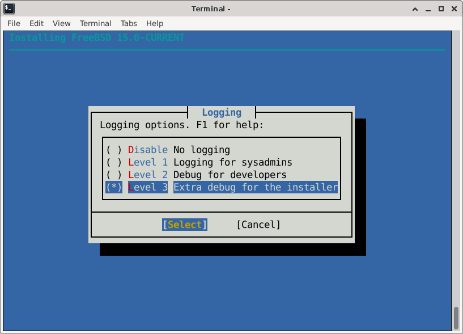Open the Help menu
463x334 pixels.
coord(155,23)
